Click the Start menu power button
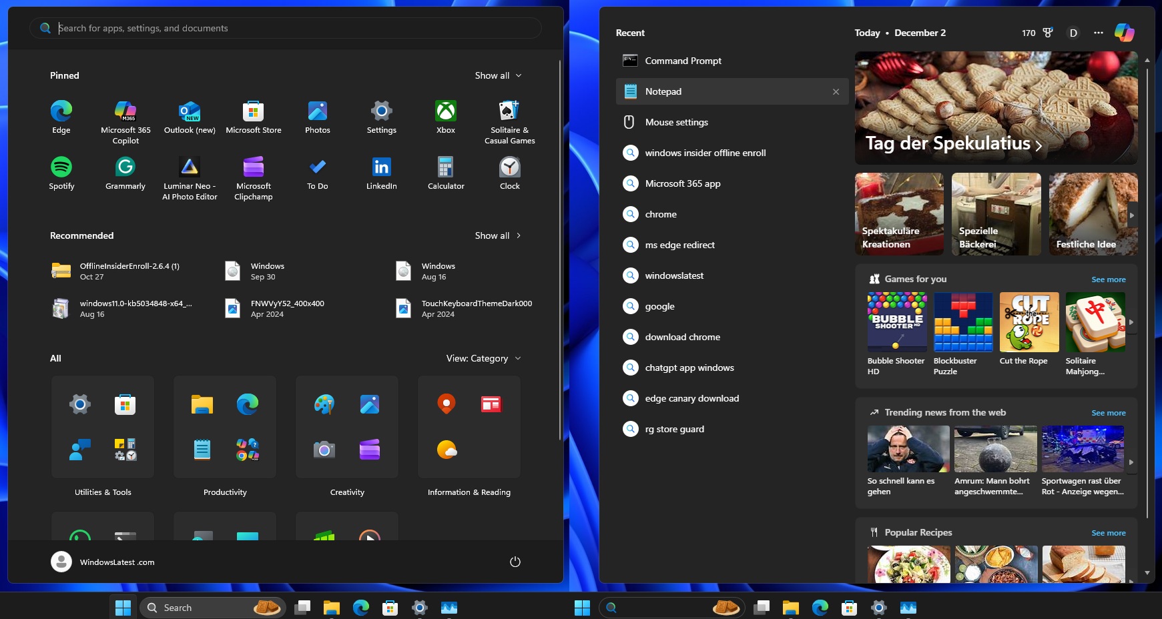This screenshot has width=1162, height=619. click(514, 562)
